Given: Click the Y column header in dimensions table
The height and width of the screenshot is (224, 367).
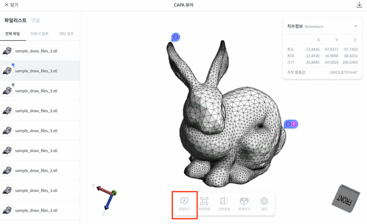Looking at the screenshot, I should click(337, 40).
